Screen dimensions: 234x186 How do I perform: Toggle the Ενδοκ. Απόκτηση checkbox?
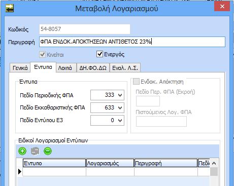(136, 82)
